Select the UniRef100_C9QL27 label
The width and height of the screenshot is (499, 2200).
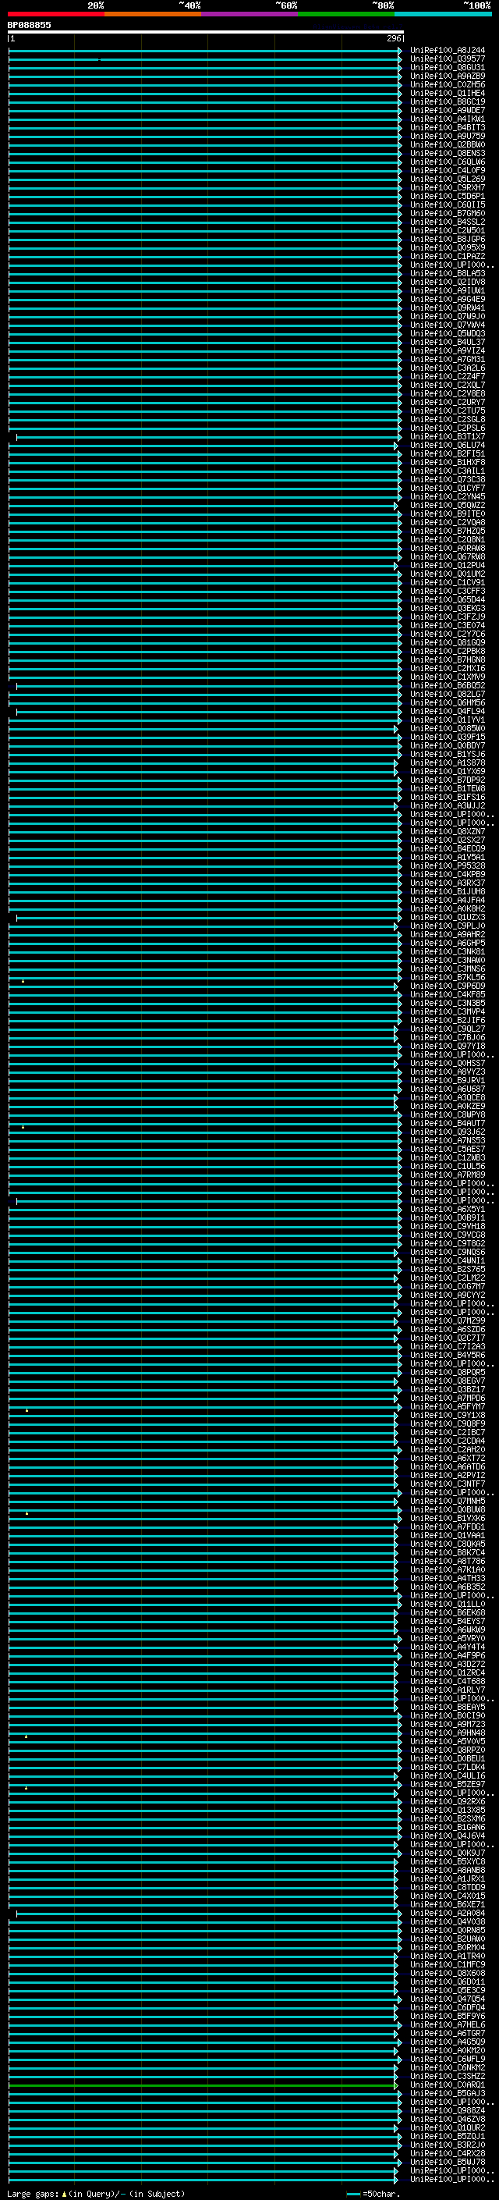coord(447,1029)
